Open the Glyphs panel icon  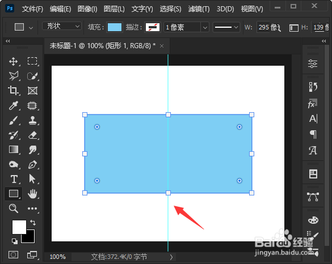tap(313, 151)
